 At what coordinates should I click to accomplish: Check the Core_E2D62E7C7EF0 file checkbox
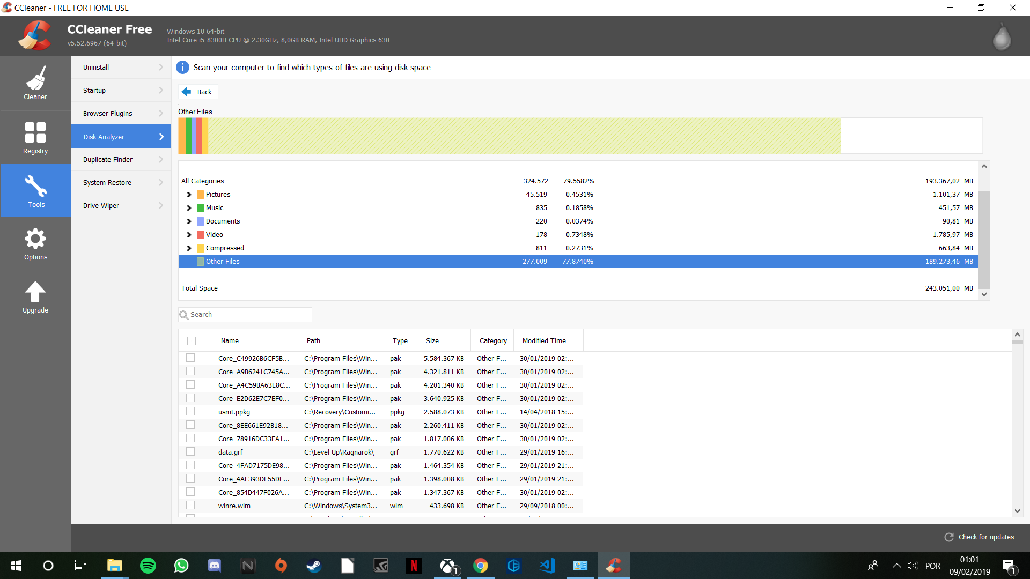pos(190,398)
